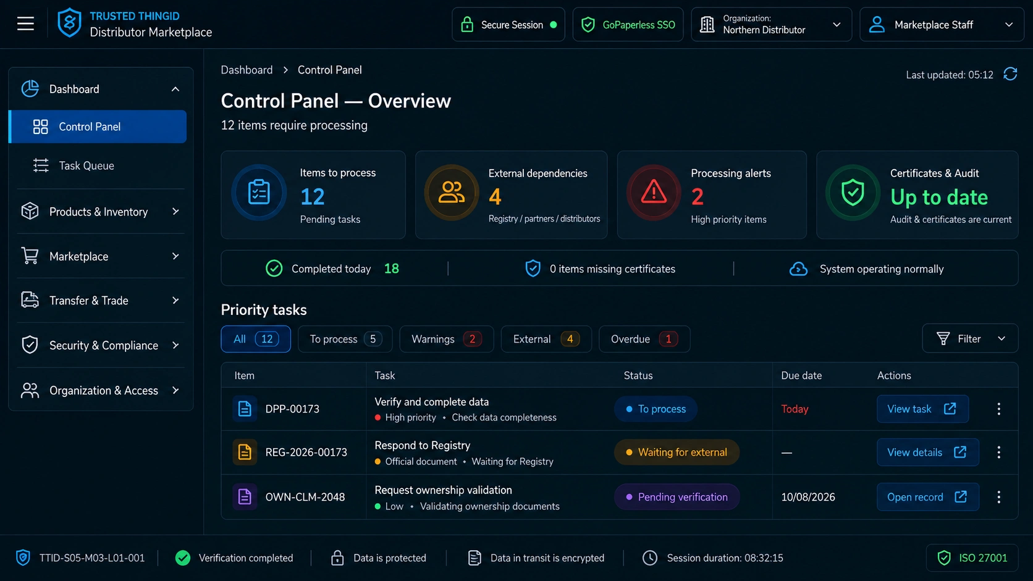Click the document icon for DPP-00173

click(x=245, y=409)
